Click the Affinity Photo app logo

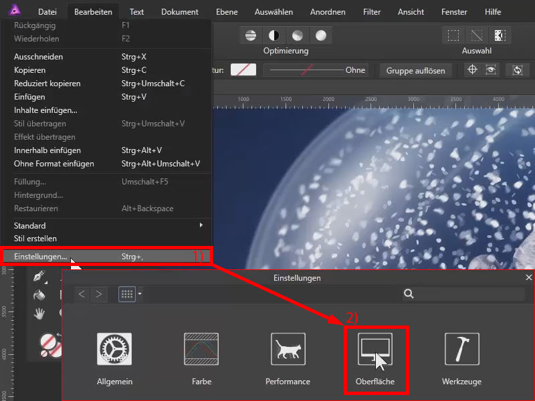pyautogui.click(x=14, y=10)
